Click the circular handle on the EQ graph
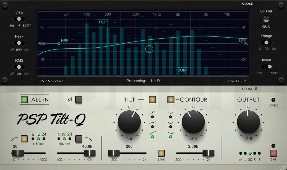The image size is (287, 170). tap(149, 49)
